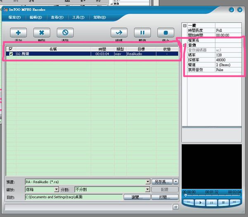The image size is (248, 217).
Task: Open the 檔案 menu
Action: (14, 17)
